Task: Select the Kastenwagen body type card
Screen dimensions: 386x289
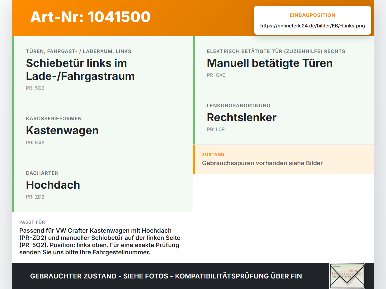Action: (x=103, y=130)
